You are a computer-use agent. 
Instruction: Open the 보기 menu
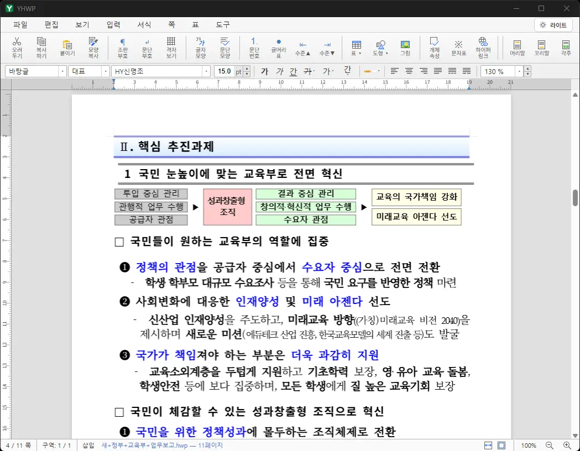pyautogui.click(x=82, y=25)
